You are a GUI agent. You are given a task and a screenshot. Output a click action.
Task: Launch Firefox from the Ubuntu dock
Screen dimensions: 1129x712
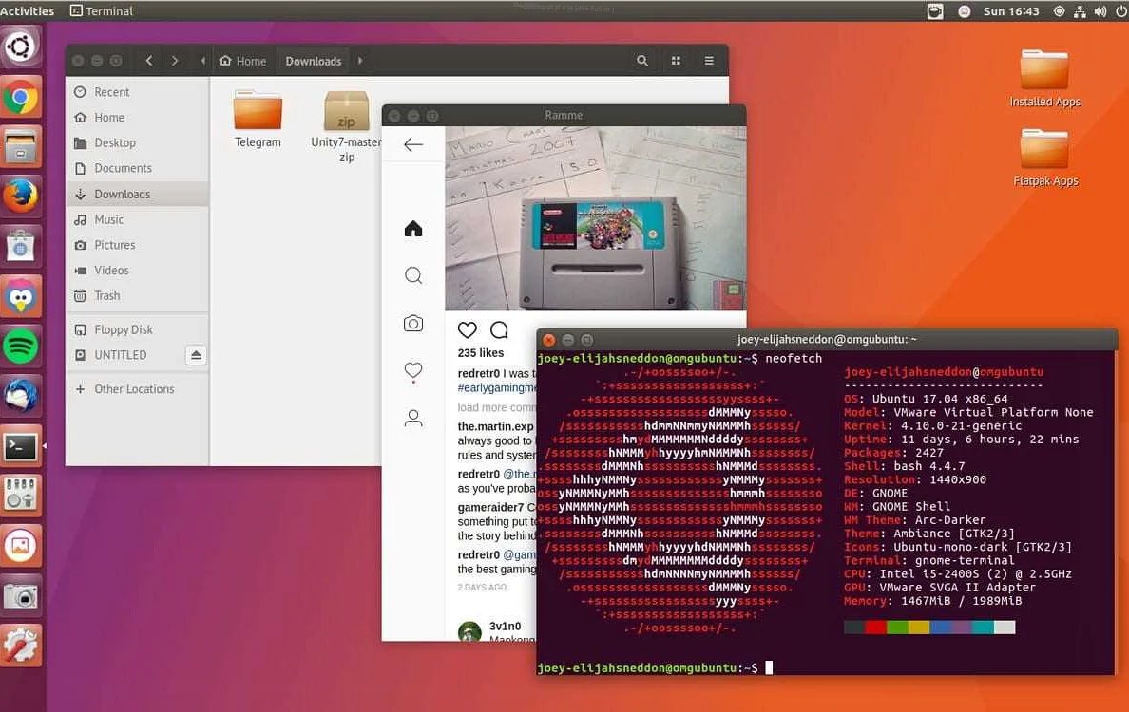pos(22,195)
